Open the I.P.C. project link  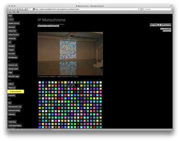pyautogui.click(x=11, y=19)
